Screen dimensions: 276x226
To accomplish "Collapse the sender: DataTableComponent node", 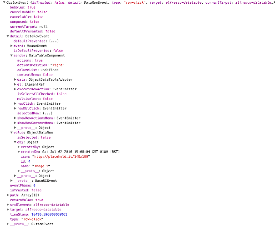I will tap(11, 56).
